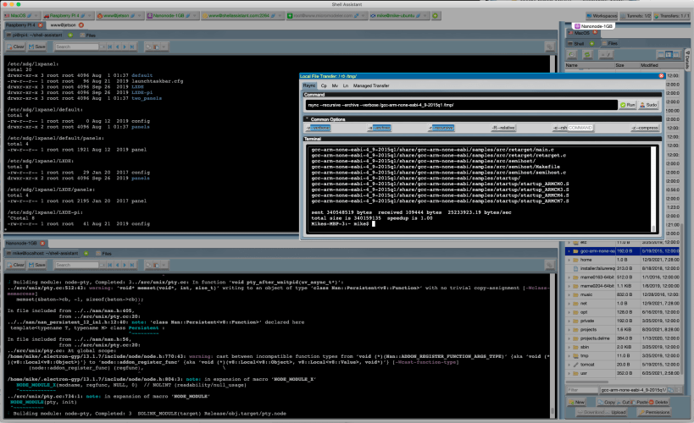
Task: Click the rsync command text field
Action: pos(461,105)
